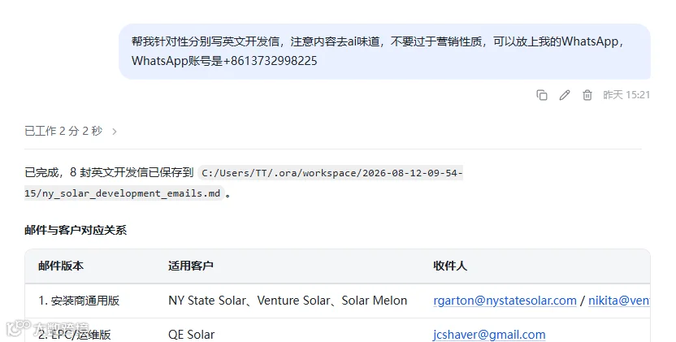The width and height of the screenshot is (676, 342).
Task: Click the NY State Solar、Venture Solar customer cell
Action: [x=288, y=301]
